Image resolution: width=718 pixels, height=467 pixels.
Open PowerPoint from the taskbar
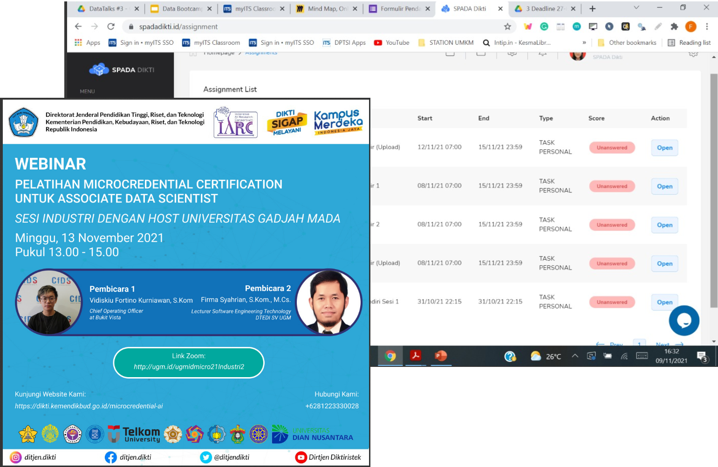coord(440,356)
